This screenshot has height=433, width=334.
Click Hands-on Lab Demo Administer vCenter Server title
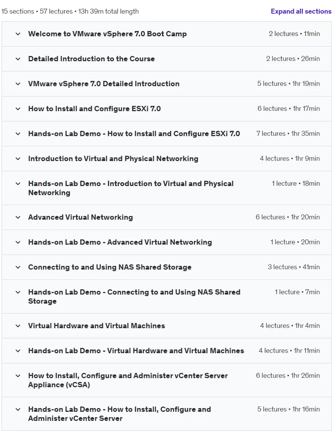120,414
